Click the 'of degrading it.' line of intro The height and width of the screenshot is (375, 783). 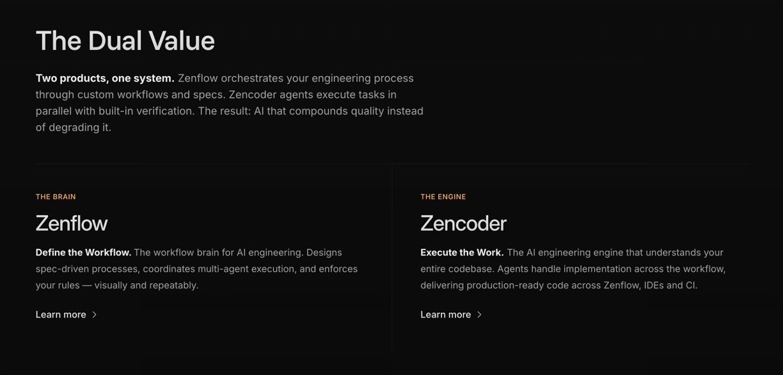pyautogui.click(x=74, y=127)
